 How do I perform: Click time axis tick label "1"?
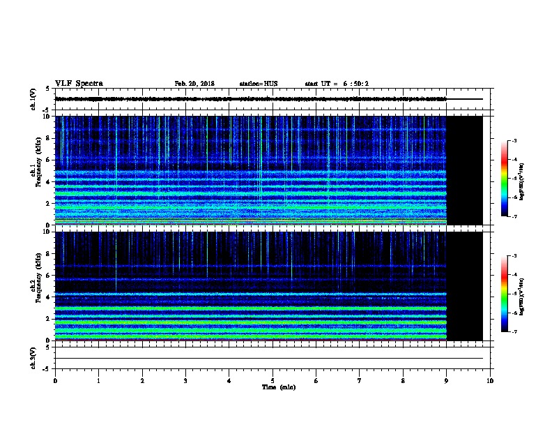98,380
